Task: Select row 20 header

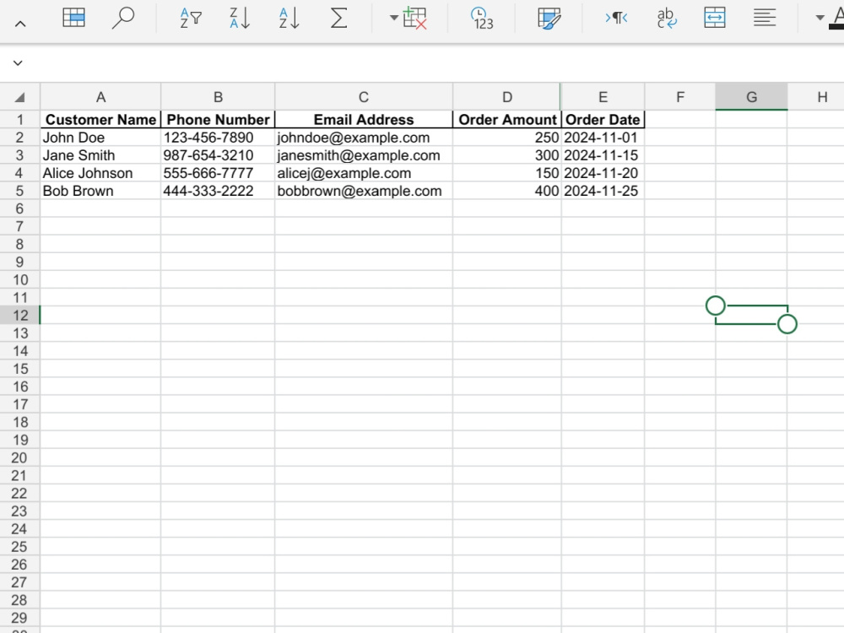Action: point(20,457)
